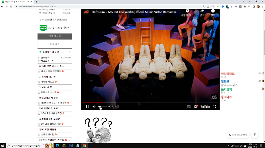Viewport: 265px width, 148px height.
Task: Switch to dark mode view button
Action: [x=238, y=135]
